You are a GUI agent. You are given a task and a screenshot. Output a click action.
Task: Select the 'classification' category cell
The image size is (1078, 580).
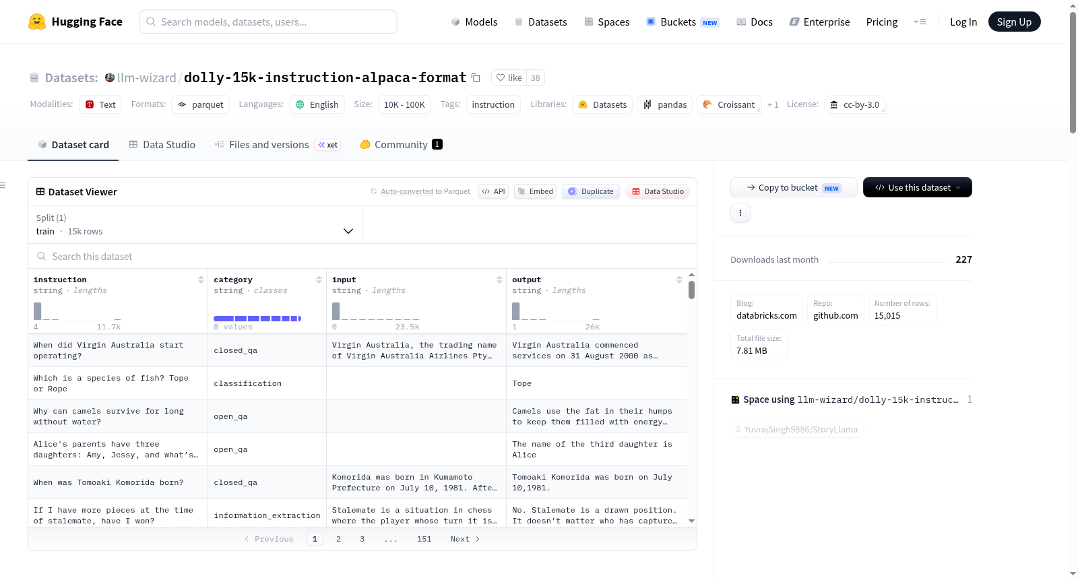[x=267, y=383]
